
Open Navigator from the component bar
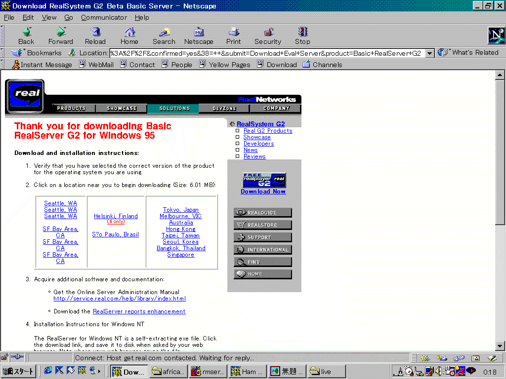click(424, 358)
